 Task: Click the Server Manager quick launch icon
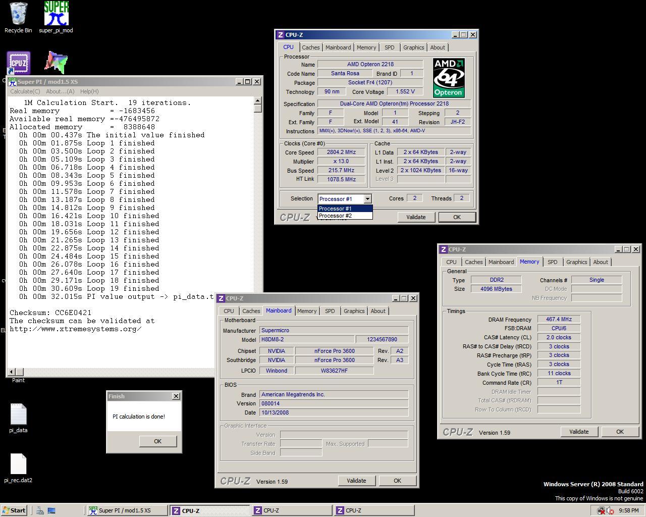point(40,510)
